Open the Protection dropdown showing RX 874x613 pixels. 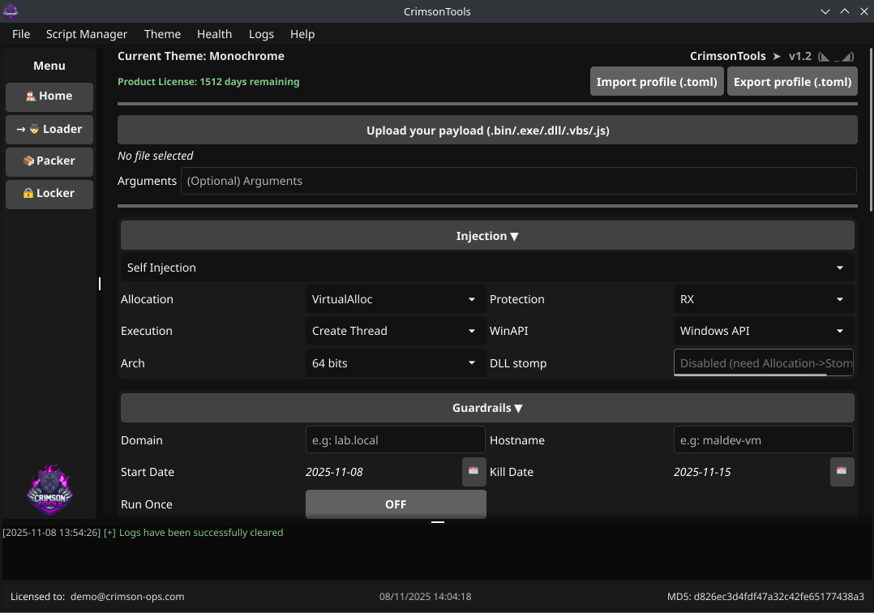762,298
